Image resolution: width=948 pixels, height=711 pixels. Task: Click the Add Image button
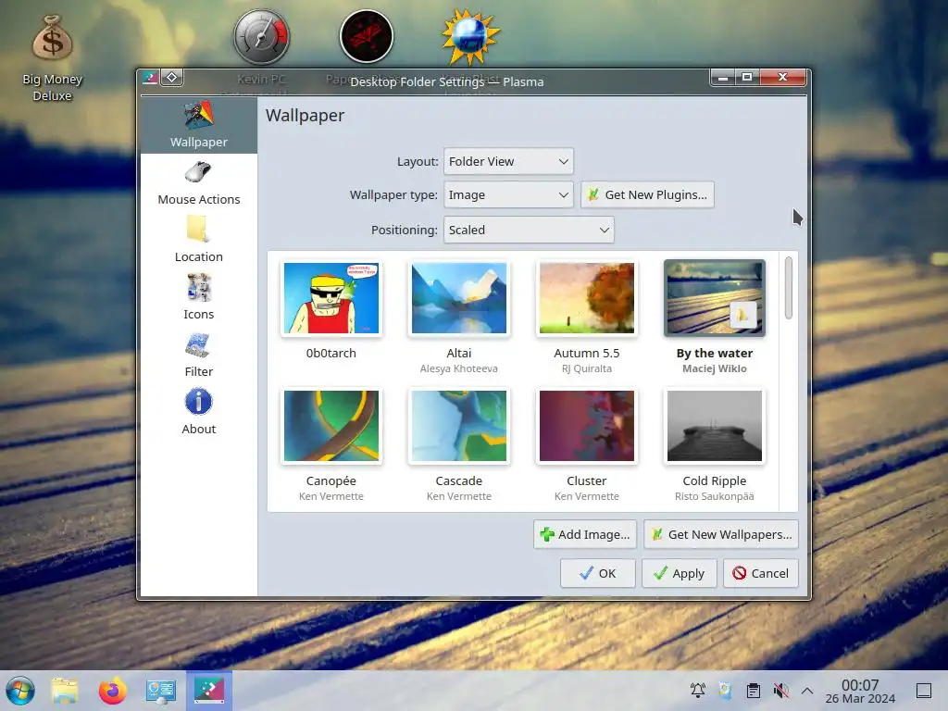click(585, 534)
